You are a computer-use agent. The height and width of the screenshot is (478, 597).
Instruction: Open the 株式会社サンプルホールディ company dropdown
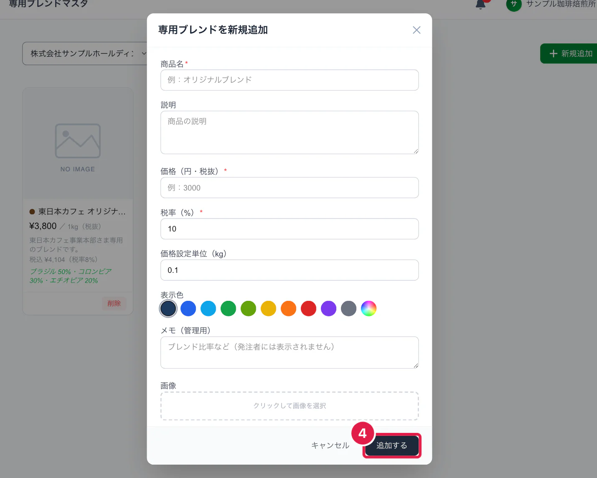pyautogui.click(x=86, y=53)
